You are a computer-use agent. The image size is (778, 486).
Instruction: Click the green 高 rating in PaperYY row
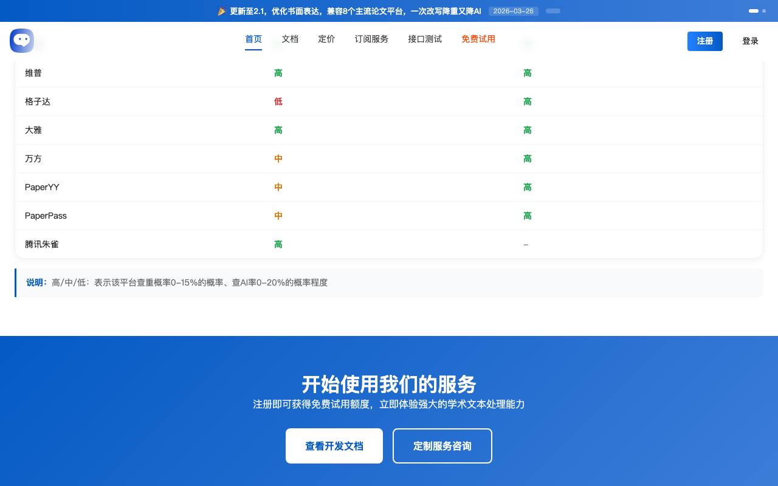(x=528, y=187)
